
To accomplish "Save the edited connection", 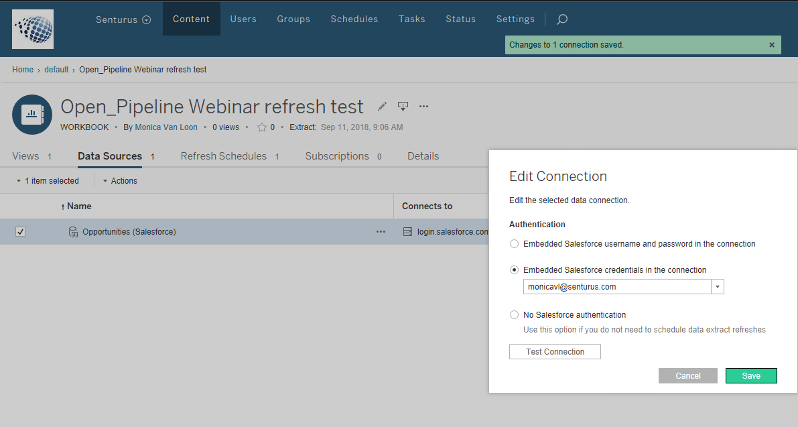I will 751,375.
